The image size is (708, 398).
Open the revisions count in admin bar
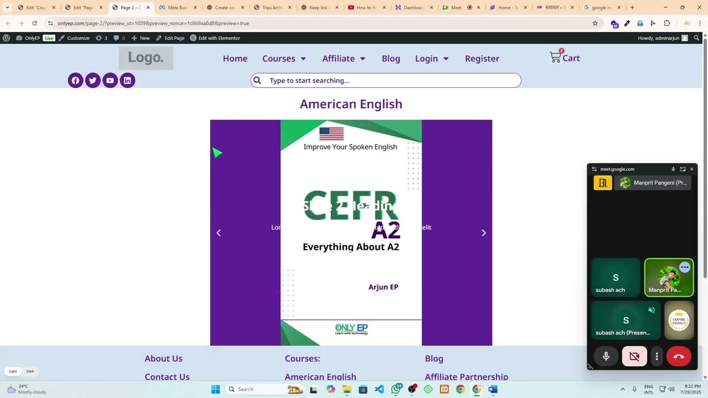pos(101,38)
